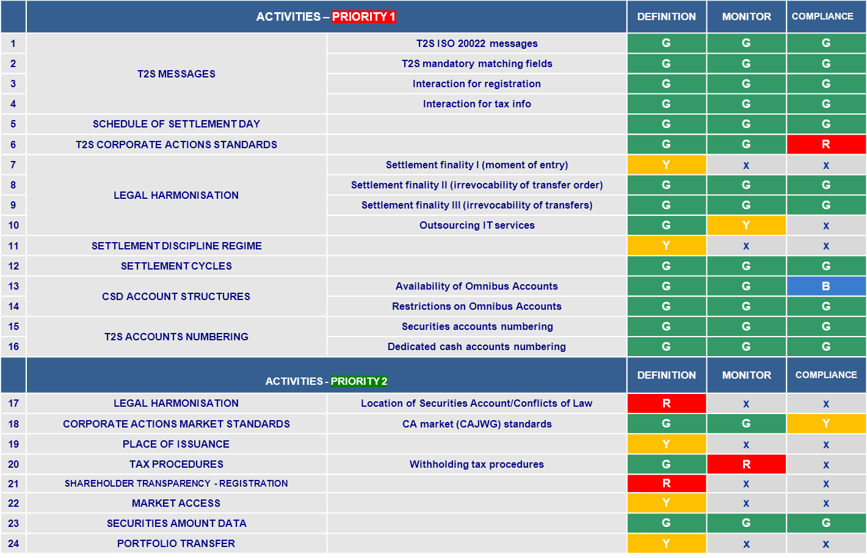Select red Compliance cell for T2S Corporate Actions Standards
The height and width of the screenshot is (558, 867).
(x=825, y=145)
